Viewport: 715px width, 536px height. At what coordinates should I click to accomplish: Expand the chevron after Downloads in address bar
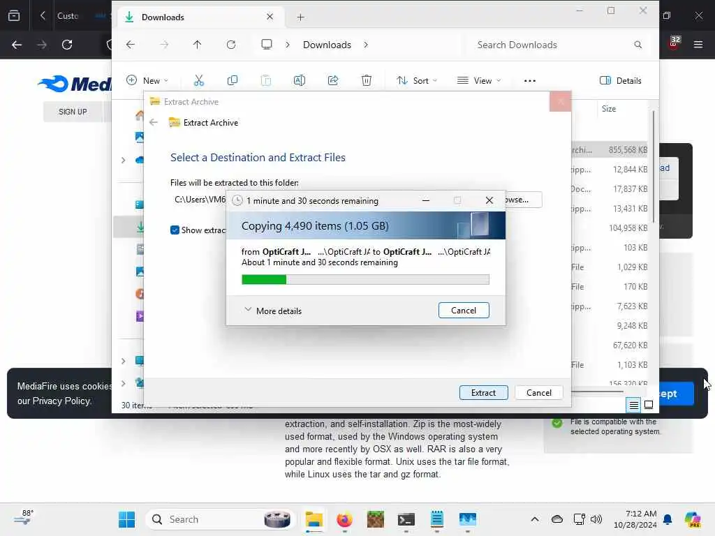tap(366, 45)
